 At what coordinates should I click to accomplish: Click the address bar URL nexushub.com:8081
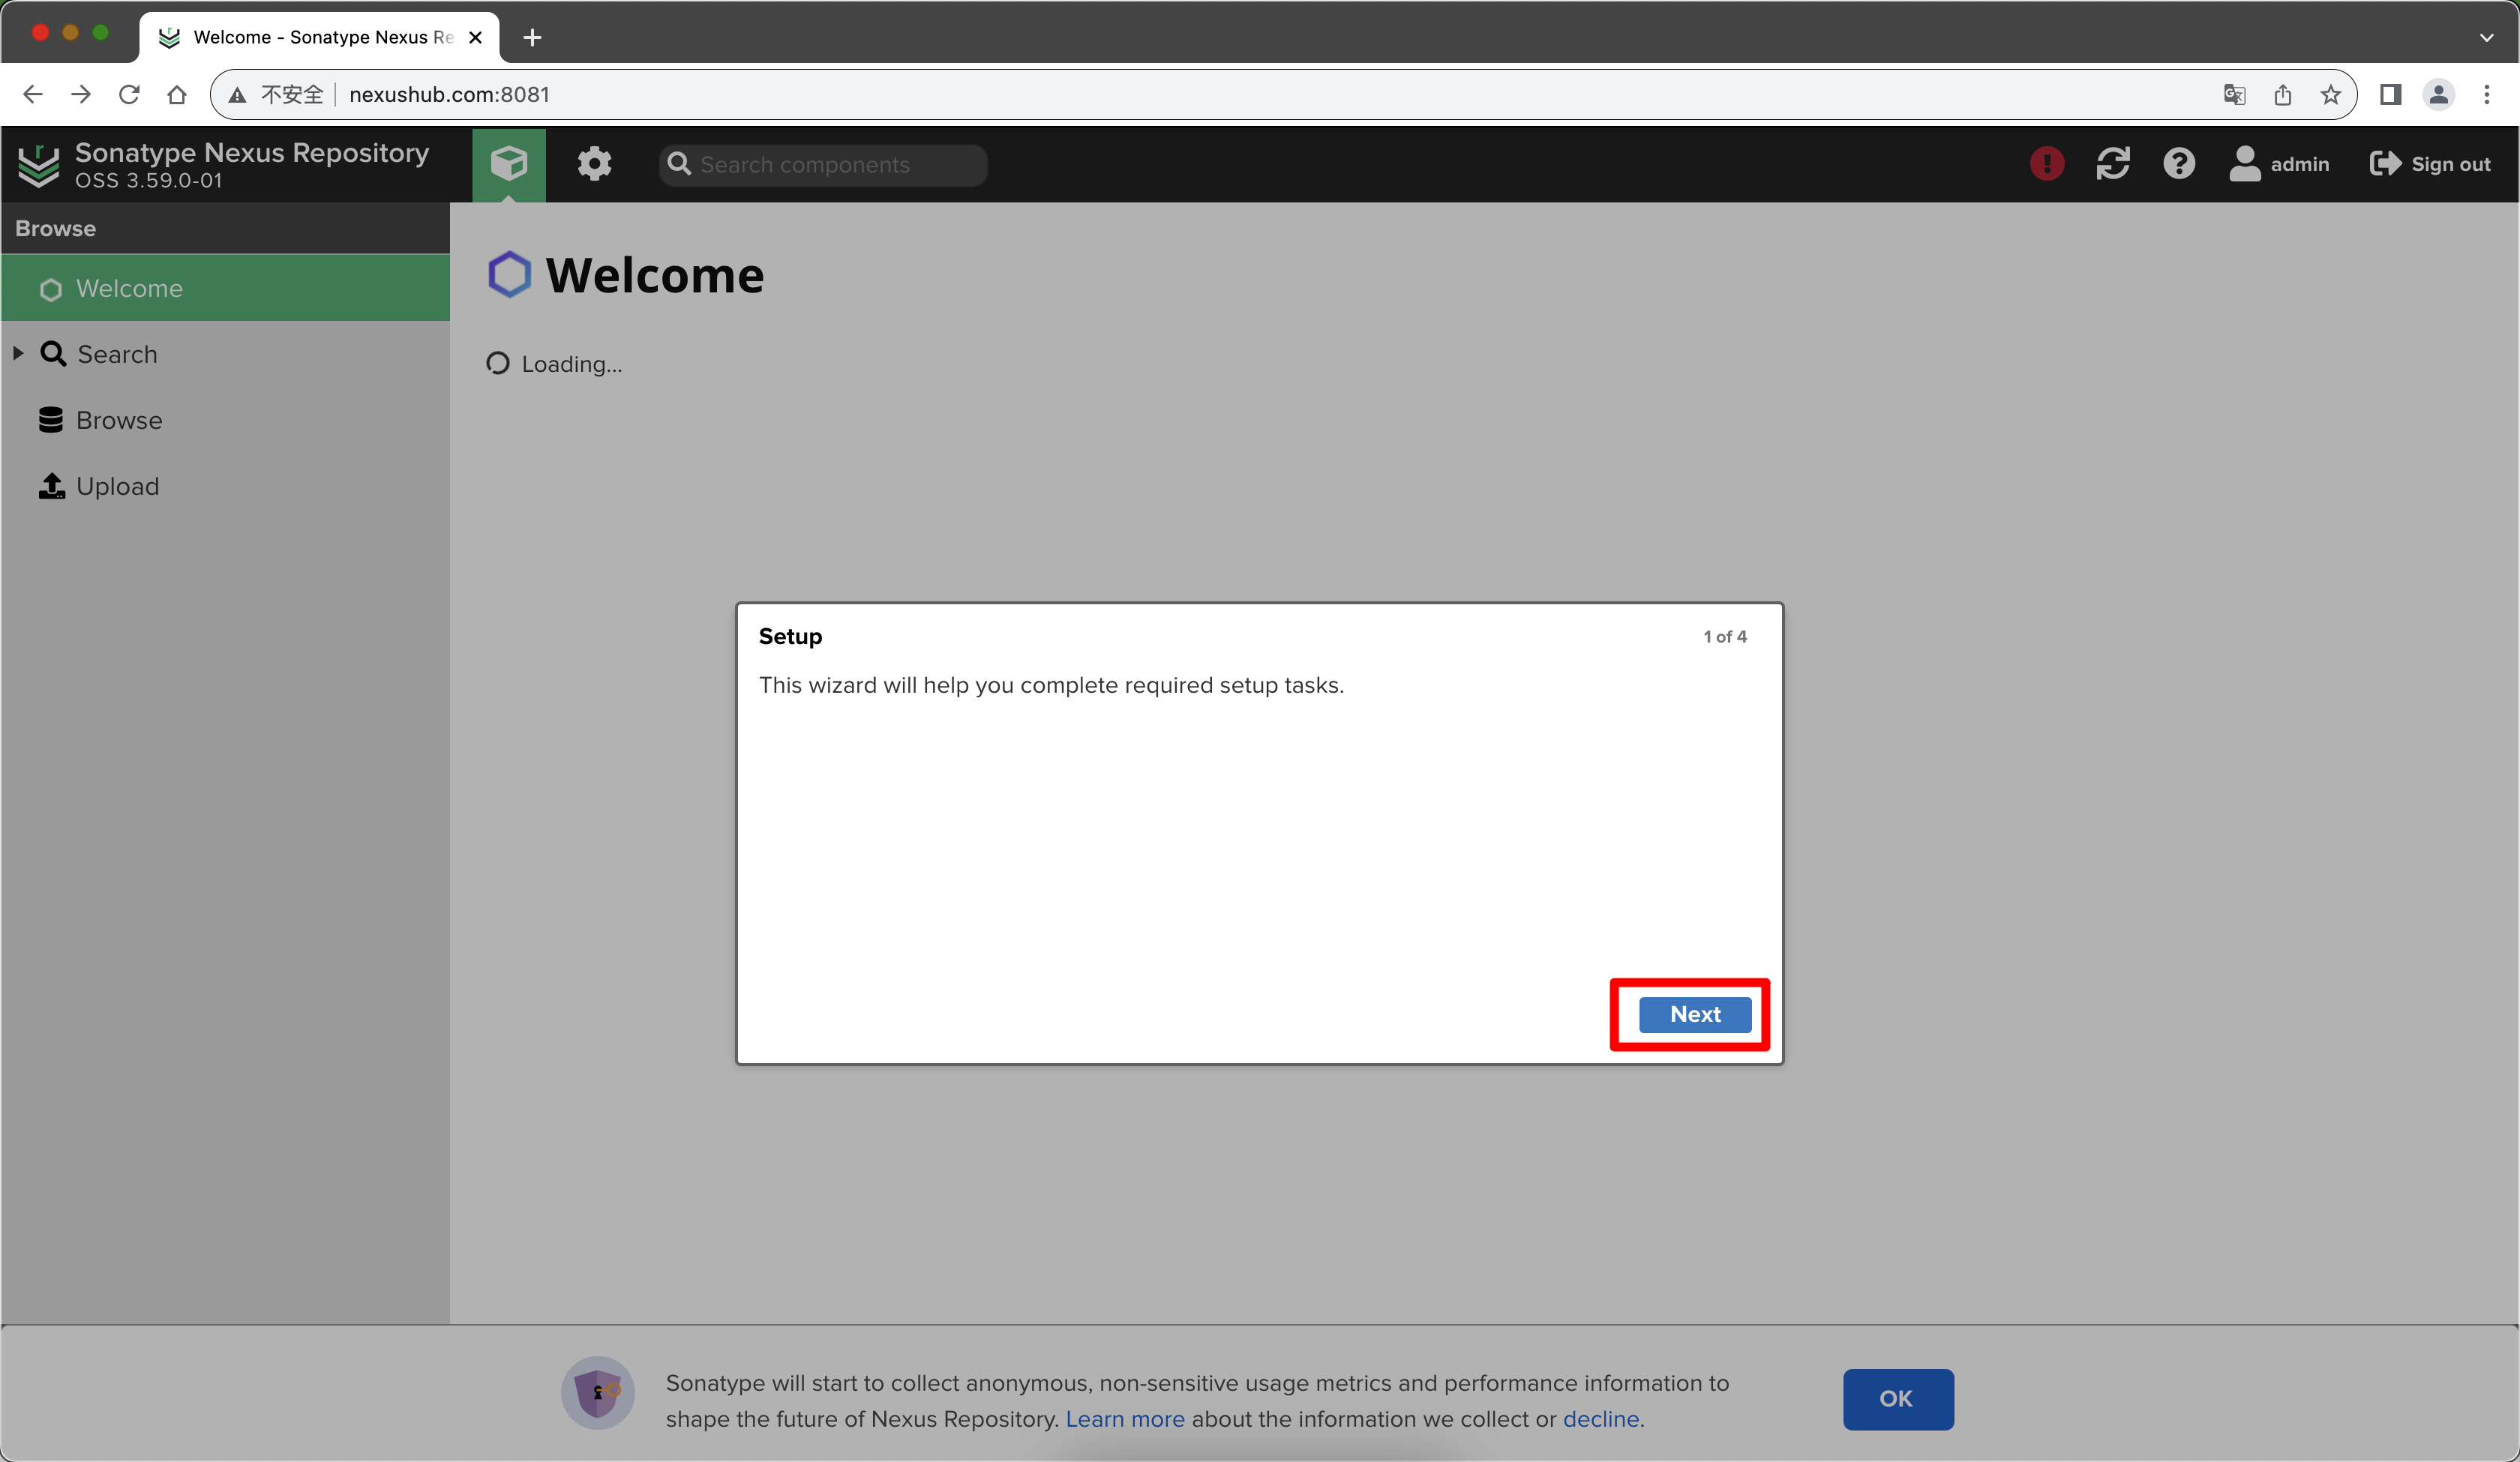tap(450, 95)
